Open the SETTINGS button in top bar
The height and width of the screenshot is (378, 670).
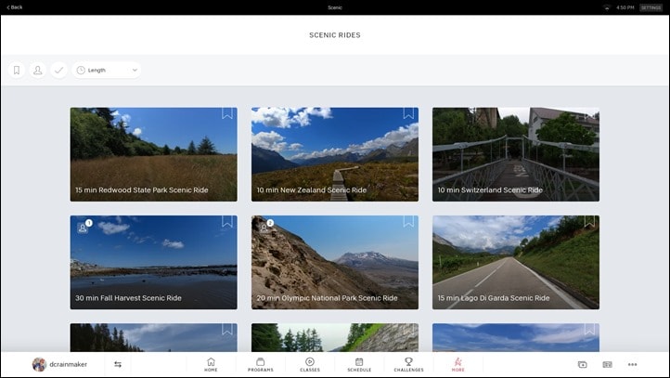point(651,7)
